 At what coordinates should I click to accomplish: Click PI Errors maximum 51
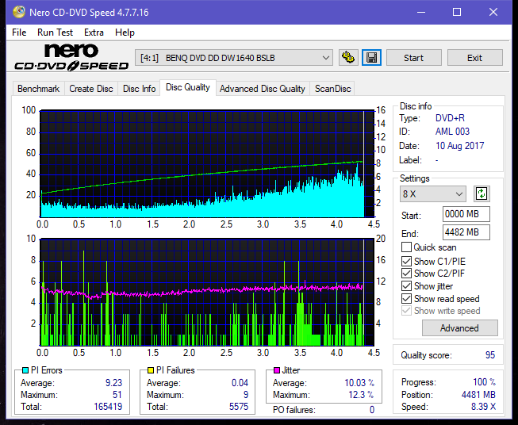117,395
